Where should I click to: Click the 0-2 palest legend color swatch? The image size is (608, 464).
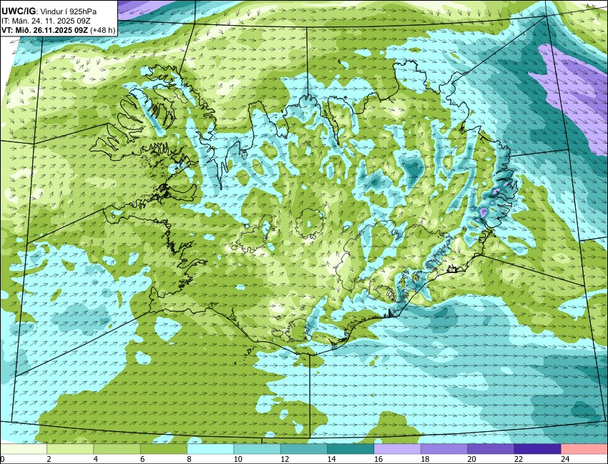coord(24,449)
